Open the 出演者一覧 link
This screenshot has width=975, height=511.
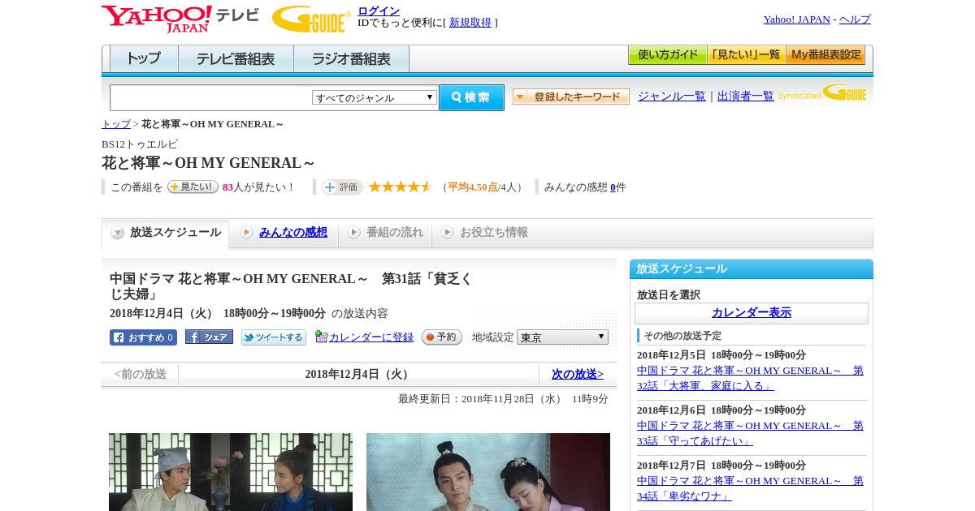(746, 96)
